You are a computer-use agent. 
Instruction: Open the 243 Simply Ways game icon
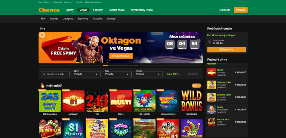pyautogui.click(x=50, y=101)
